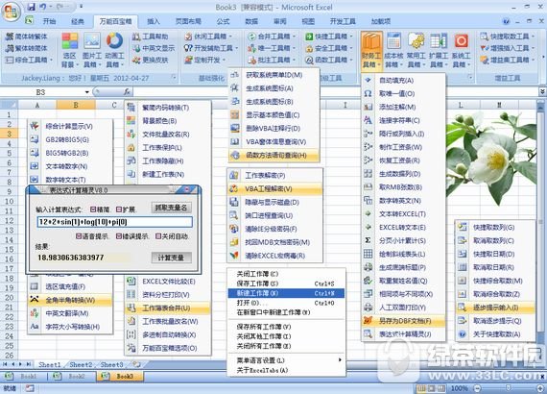Image resolution: width=547 pixels, height=394 pixels.
Task: Choose 另存为DBF文档(F) menu entry
Action: pyautogui.click(x=404, y=321)
